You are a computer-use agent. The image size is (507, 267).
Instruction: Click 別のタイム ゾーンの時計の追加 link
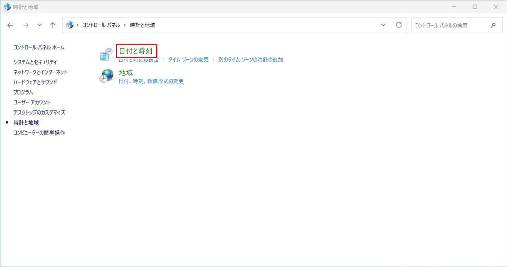tap(250, 60)
